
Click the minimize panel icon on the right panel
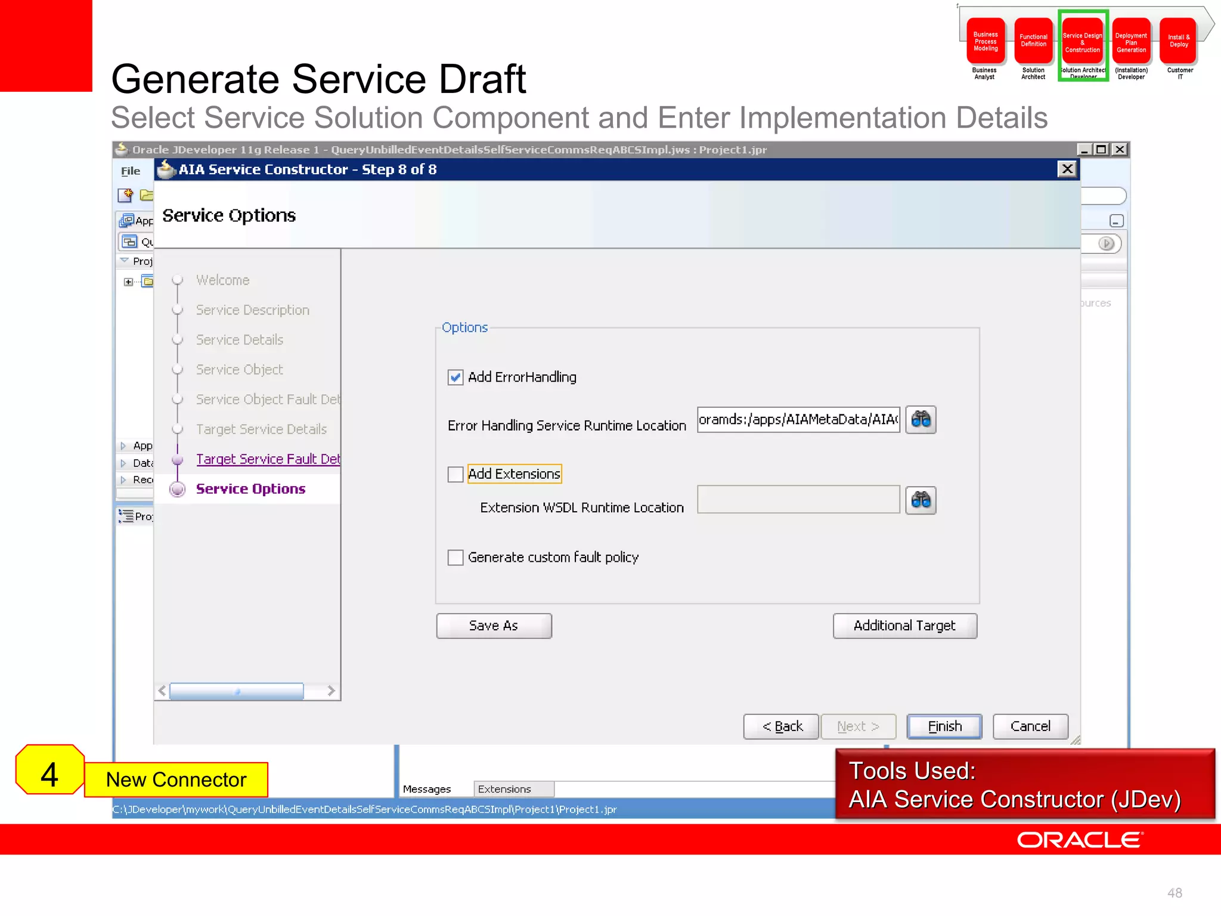(1117, 221)
